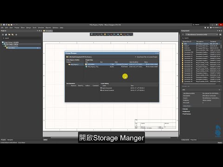Click the Panels button at the bottom right

(220, 142)
